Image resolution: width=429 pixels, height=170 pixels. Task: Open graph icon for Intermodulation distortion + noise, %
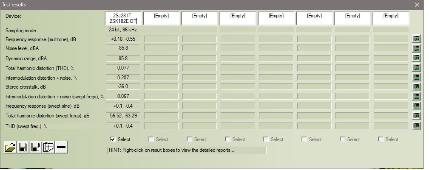click(x=416, y=77)
